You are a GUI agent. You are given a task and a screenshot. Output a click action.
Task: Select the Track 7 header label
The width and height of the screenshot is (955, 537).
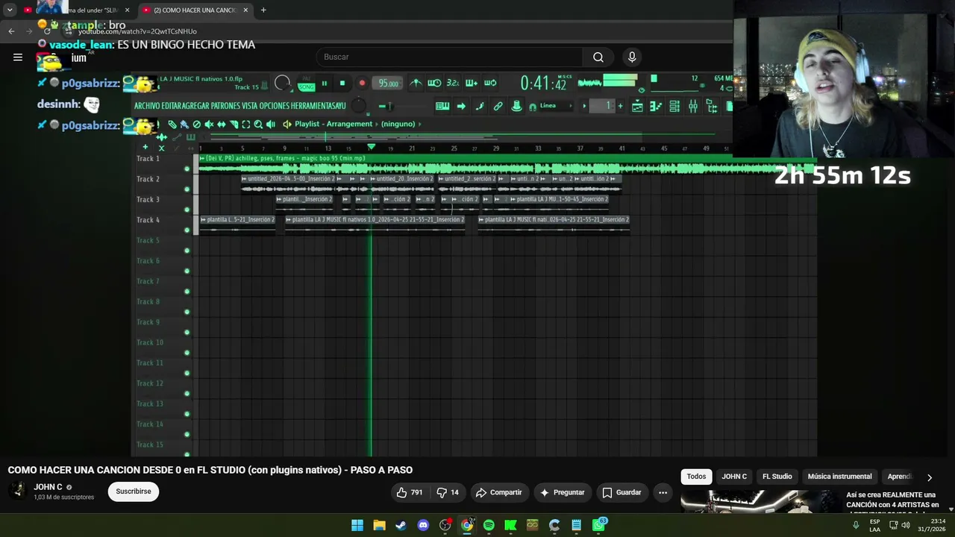pos(148,281)
